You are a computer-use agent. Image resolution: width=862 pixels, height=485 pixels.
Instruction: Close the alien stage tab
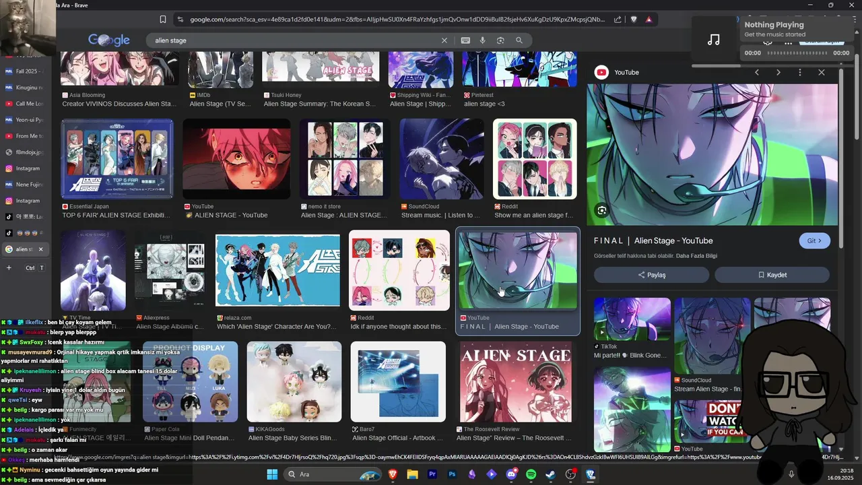point(40,249)
